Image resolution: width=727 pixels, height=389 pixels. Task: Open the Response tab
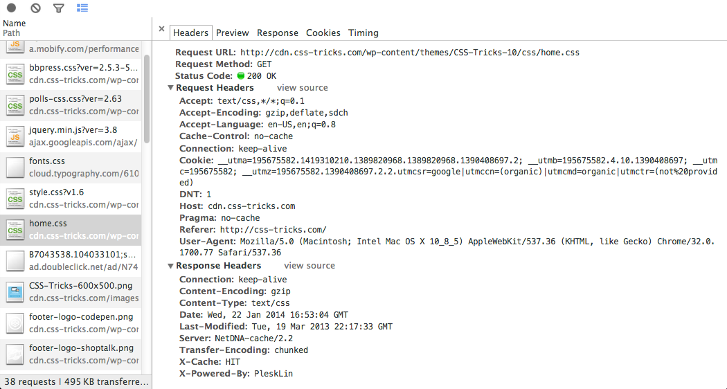pyautogui.click(x=277, y=33)
